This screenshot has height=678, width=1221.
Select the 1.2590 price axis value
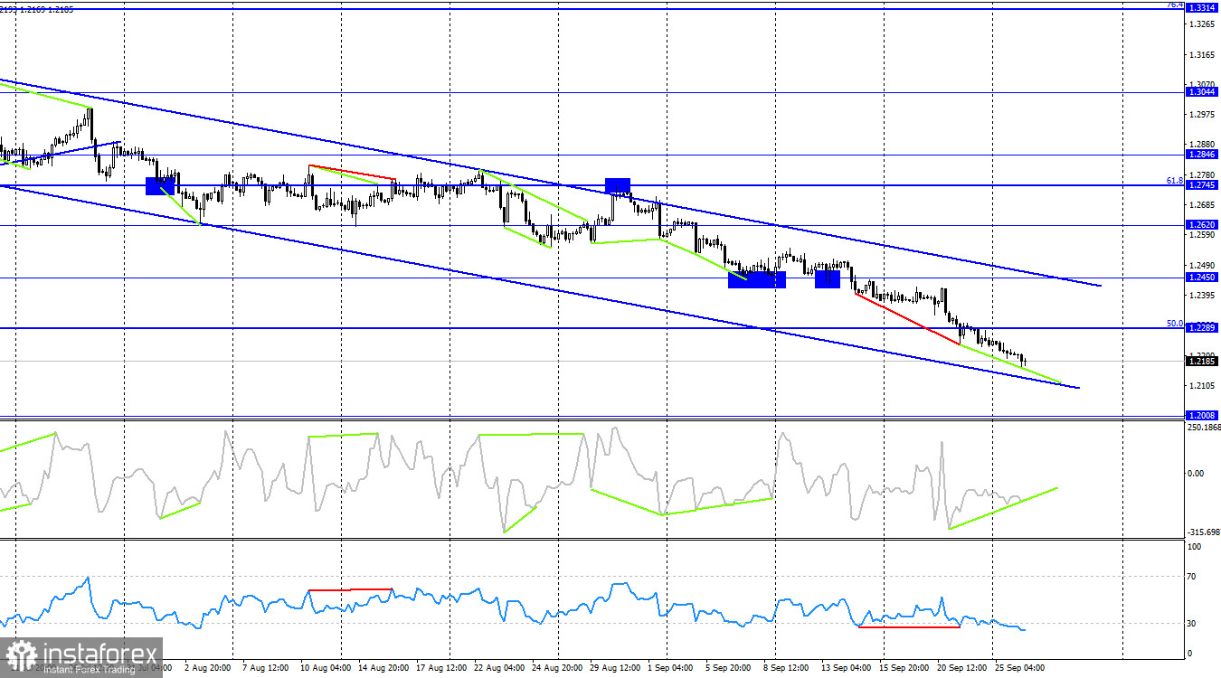point(1202,235)
